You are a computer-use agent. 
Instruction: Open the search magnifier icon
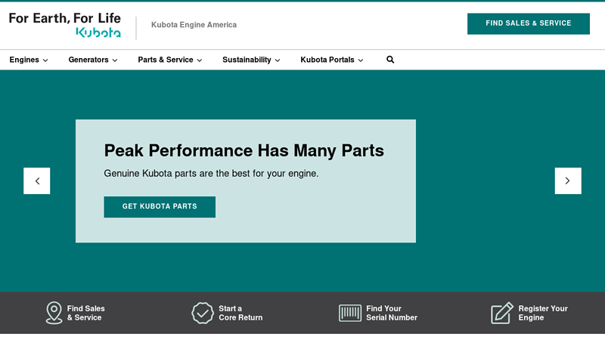click(x=390, y=60)
